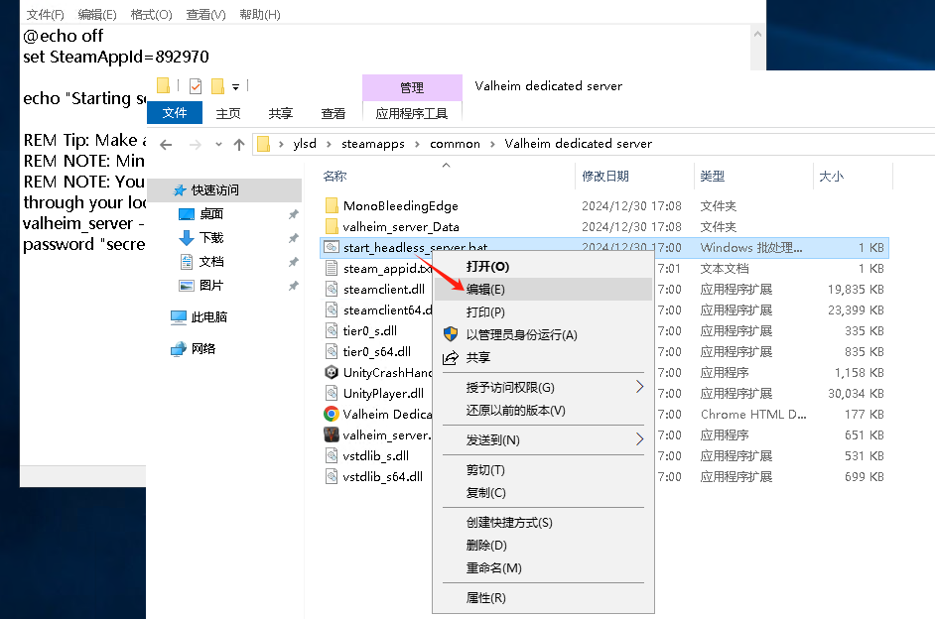Image resolution: width=935 pixels, height=619 pixels.
Task: Open the 应用程序工具 ribbon tab
Action: [412, 113]
